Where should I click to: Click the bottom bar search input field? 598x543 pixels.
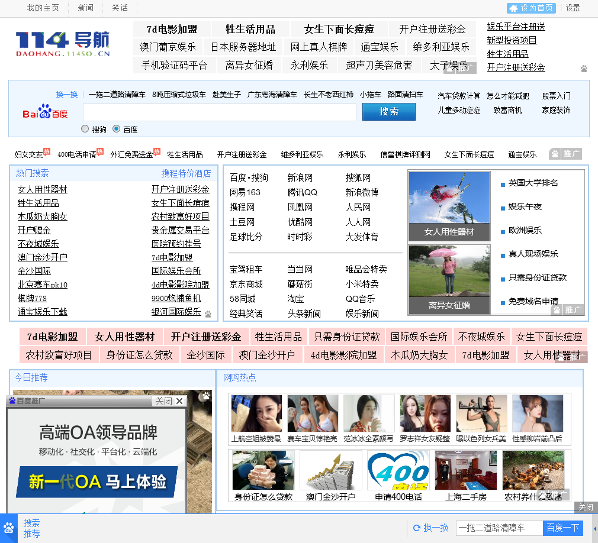pyautogui.click(x=500, y=528)
